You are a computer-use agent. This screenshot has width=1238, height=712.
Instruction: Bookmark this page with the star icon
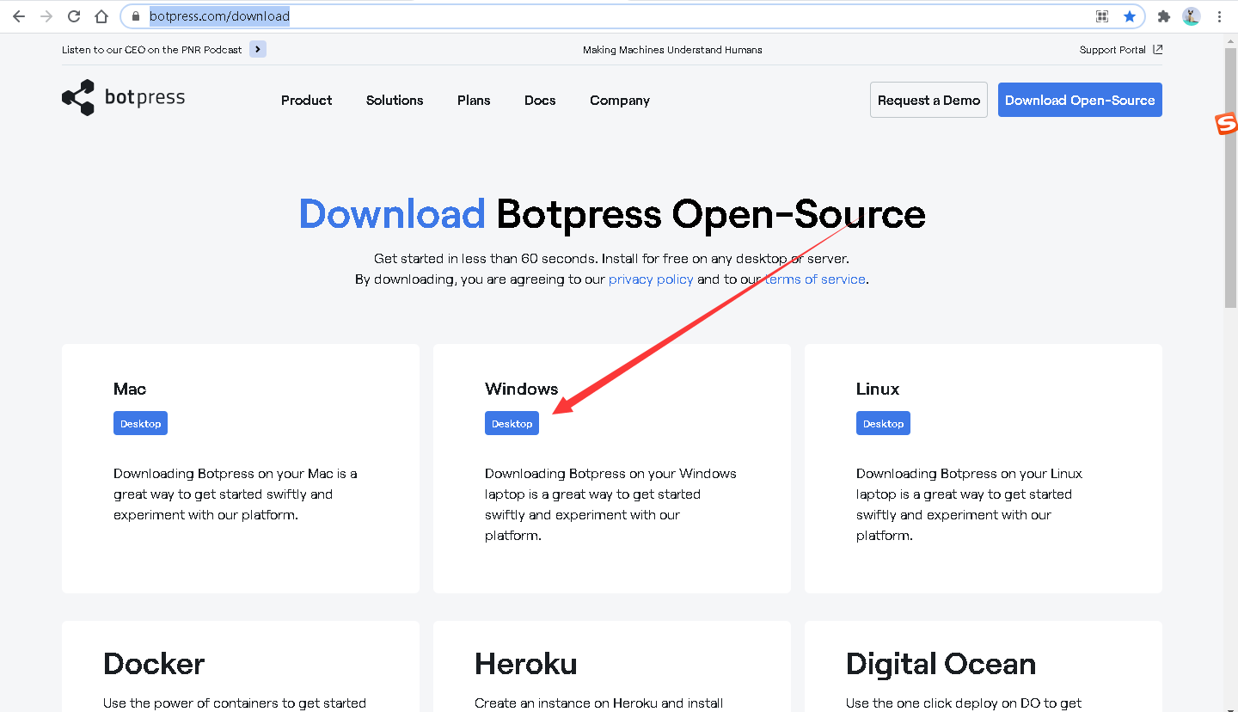click(x=1130, y=15)
